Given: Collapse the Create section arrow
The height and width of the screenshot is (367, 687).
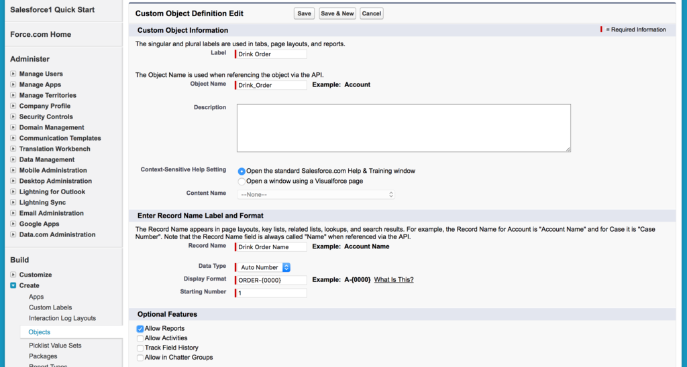Looking at the screenshot, I should pos(13,286).
